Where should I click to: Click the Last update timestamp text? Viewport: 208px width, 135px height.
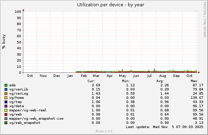[164, 127]
